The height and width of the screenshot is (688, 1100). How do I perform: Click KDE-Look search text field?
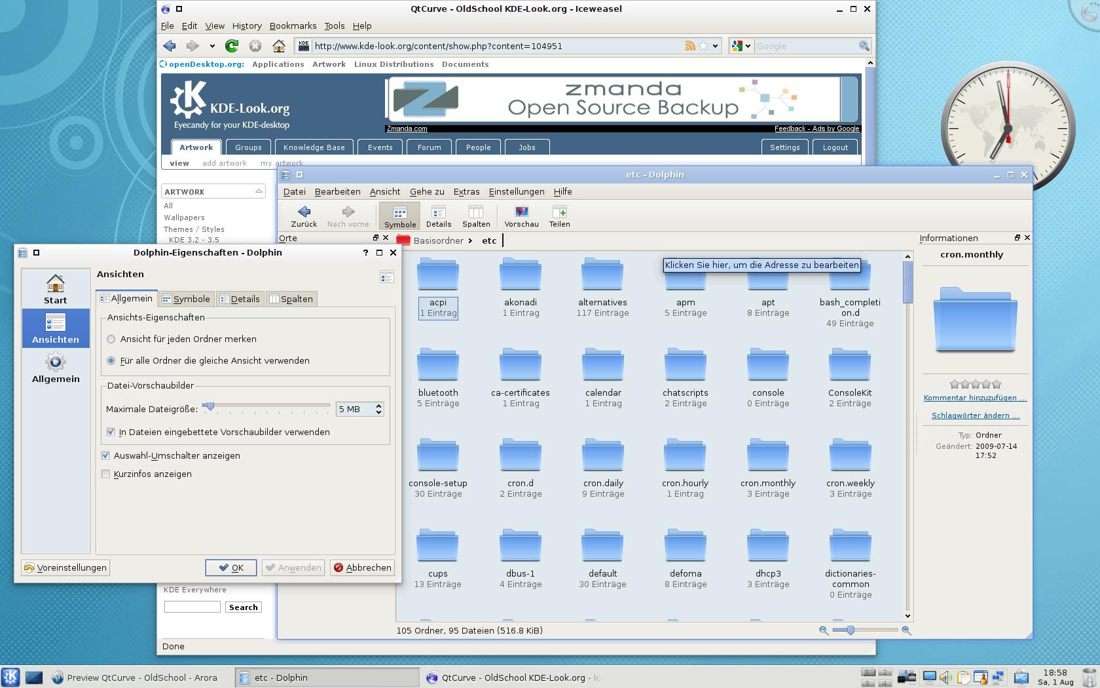[192, 607]
